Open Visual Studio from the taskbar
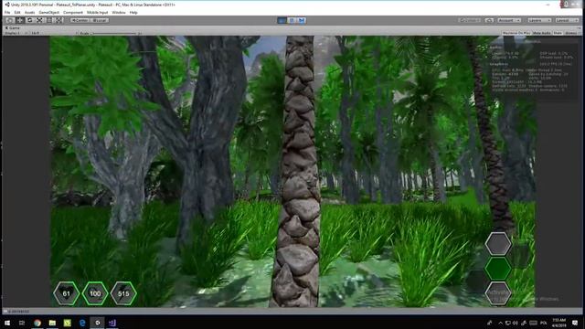The width and height of the screenshot is (585, 329). click(x=112, y=323)
